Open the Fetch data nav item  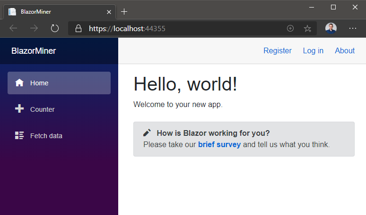tap(59, 136)
